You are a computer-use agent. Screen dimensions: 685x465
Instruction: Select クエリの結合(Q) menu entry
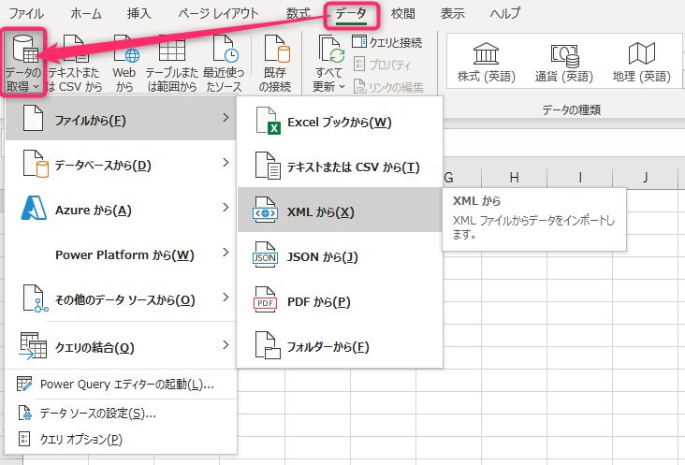tap(121, 346)
